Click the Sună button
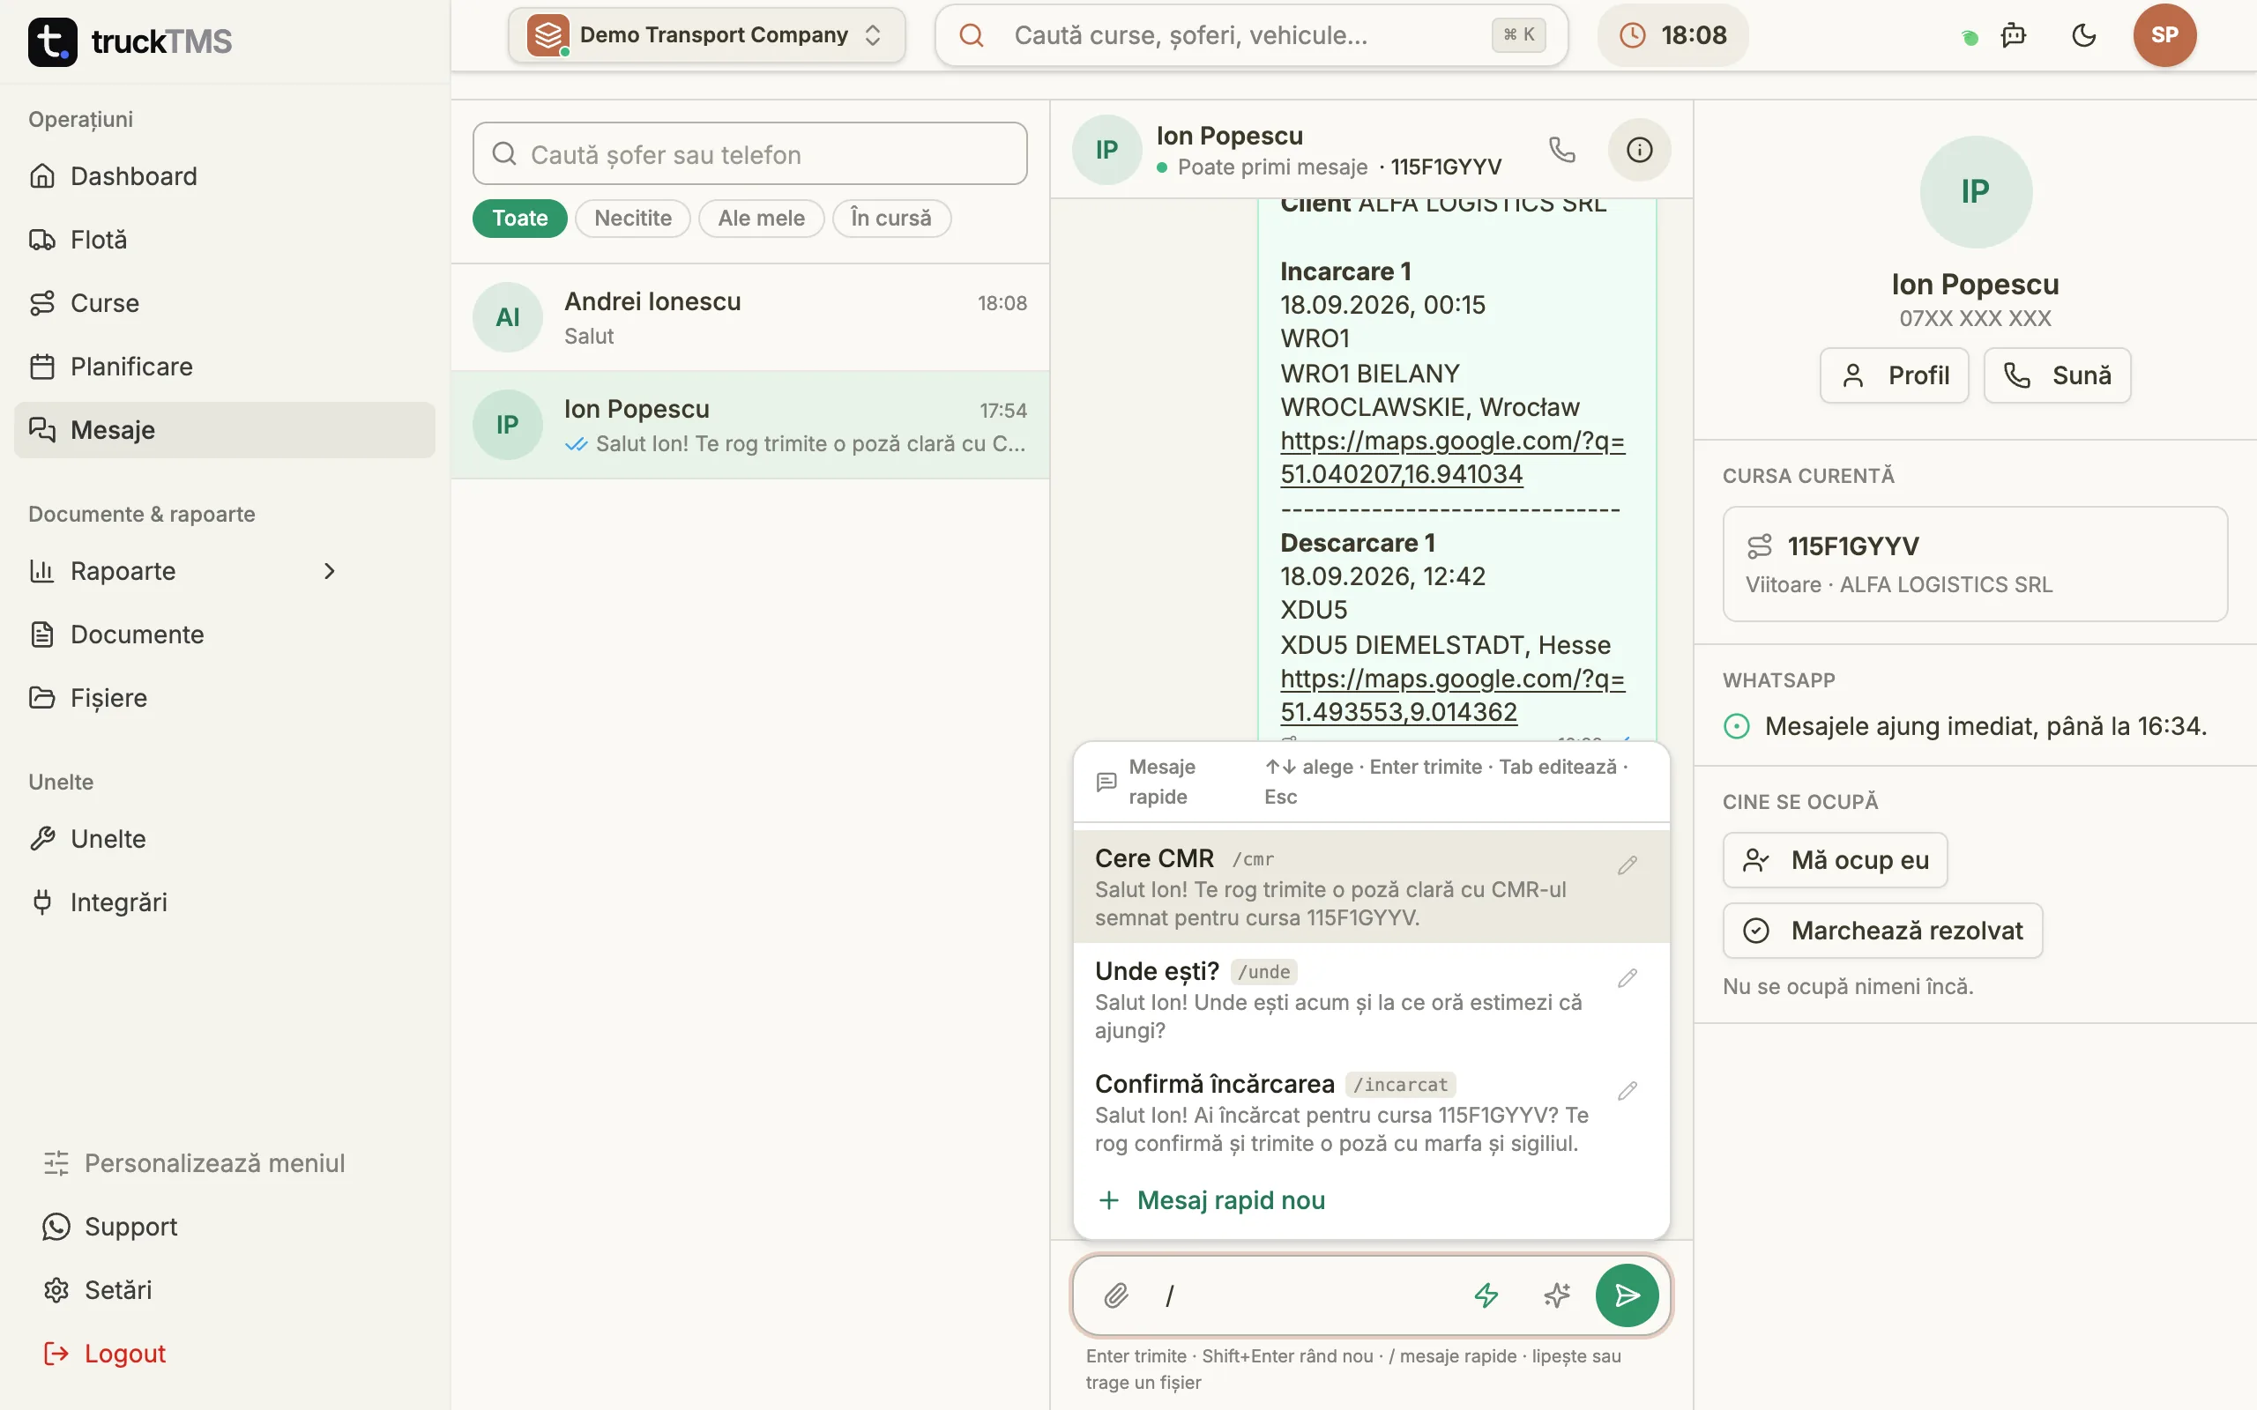 click(x=2057, y=375)
